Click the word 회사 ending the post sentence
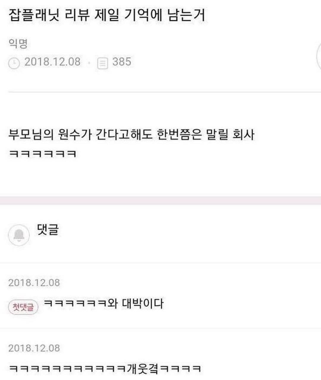Screen dimensions: 321x380 [x=243, y=135]
